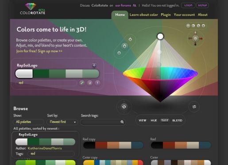Click the left arrow of light control
Screen dimensions: 228x165
(x=190, y=38)
